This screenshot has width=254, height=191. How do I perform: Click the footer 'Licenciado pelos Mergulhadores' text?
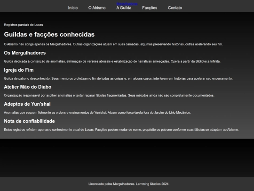(x=129, y=184)
